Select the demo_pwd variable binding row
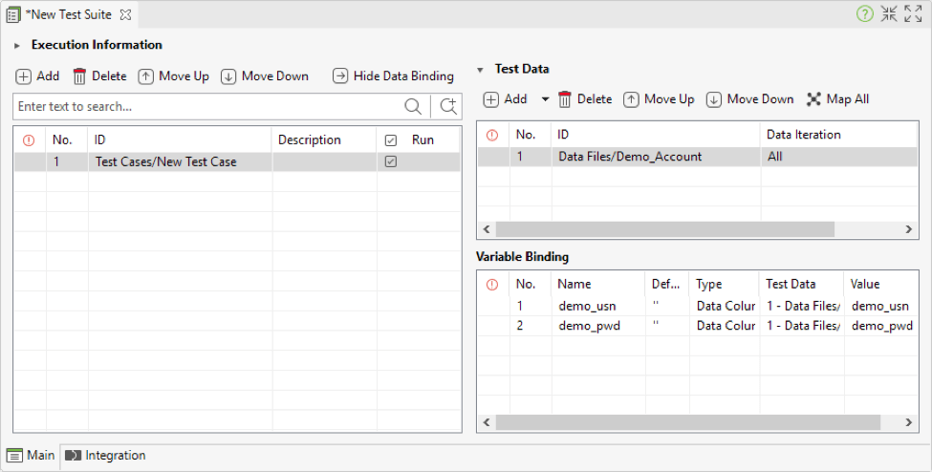Image resolution: width=932 pixels, height=472 pixels. coord(697,326)
